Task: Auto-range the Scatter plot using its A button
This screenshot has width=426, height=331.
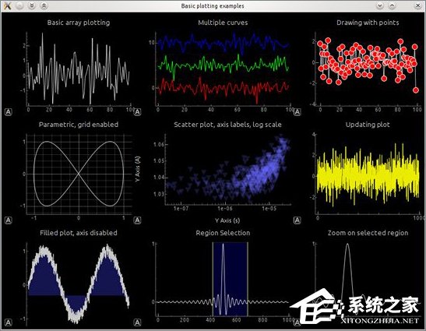Action: click(x=138, y=220)
